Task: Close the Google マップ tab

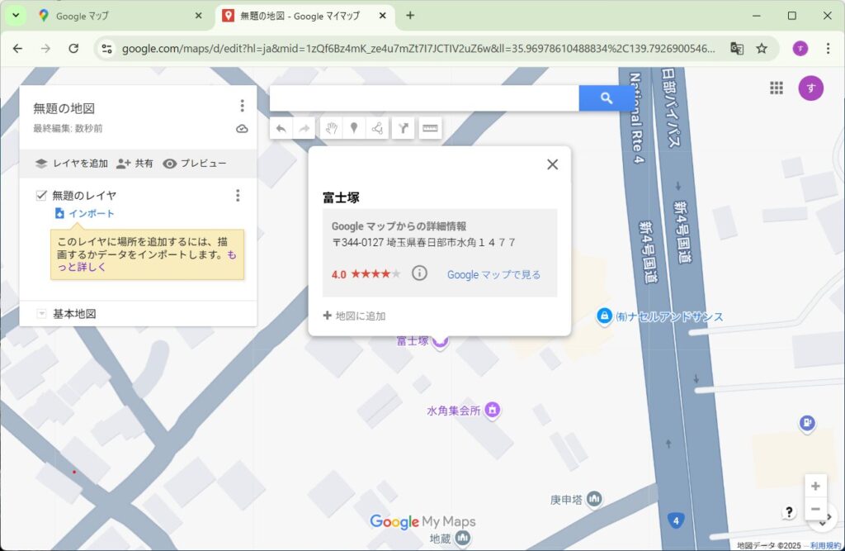Action: (x=198, y=16)
